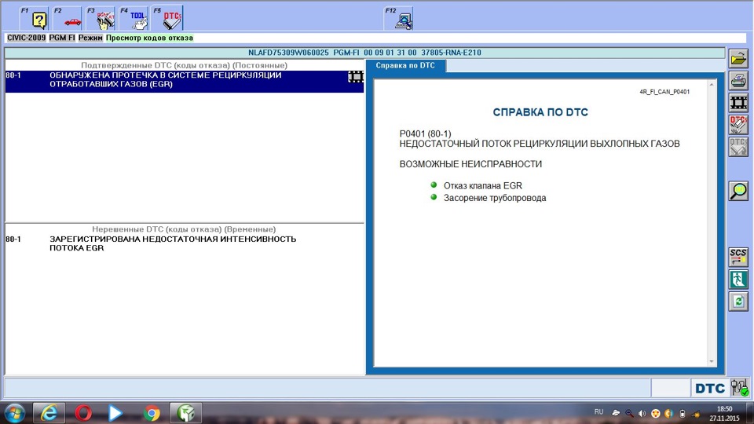Click the CIVIC-2009 breadcrumb label

tap(27, 38)
